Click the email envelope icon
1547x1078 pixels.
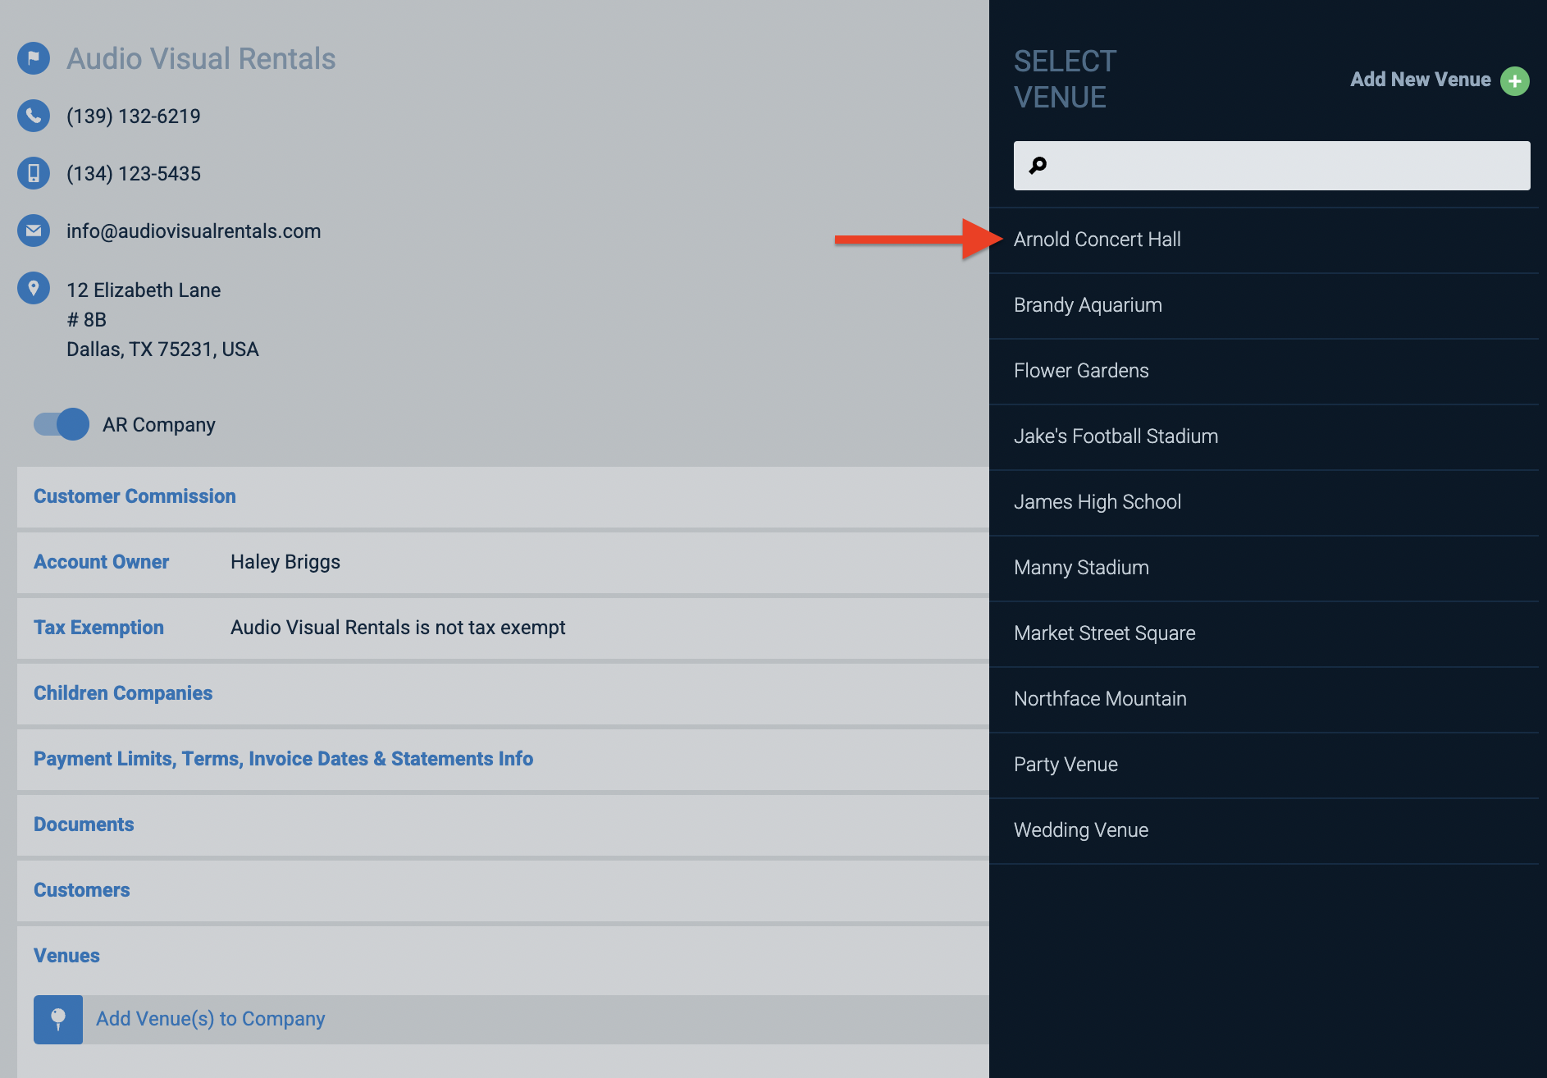[x=34, y=231]
